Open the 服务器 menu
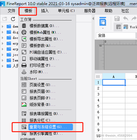The height and width of the screenshot is (140, 137). coord(90,11)
